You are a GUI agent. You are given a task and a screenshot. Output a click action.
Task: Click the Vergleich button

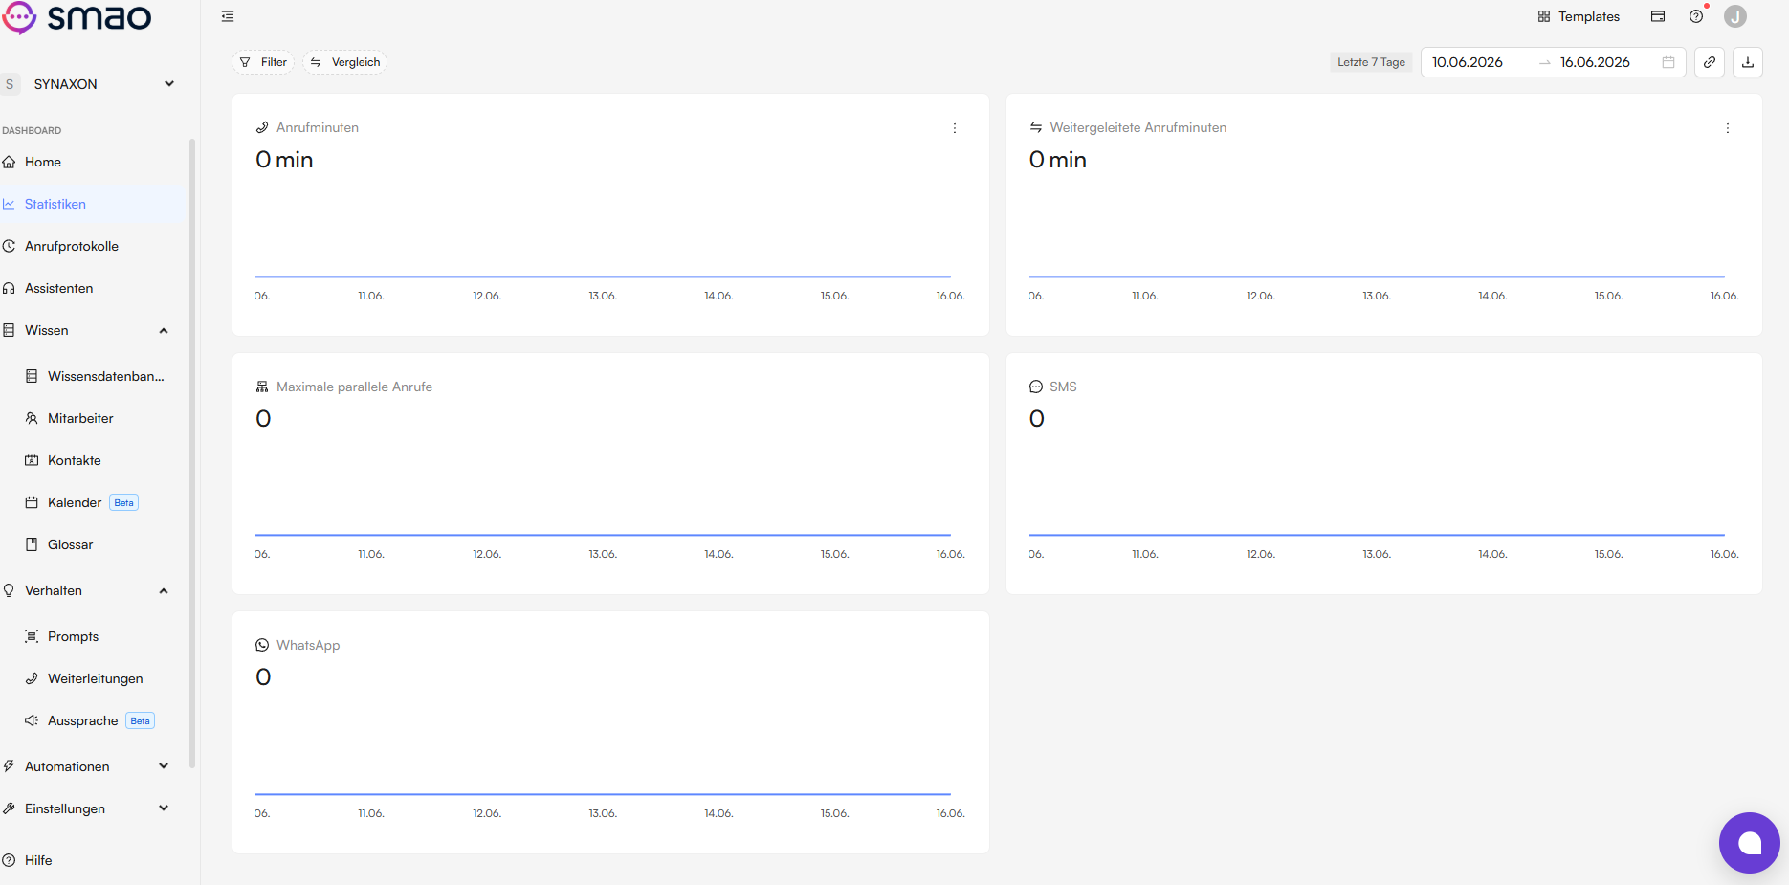point(345,62)
